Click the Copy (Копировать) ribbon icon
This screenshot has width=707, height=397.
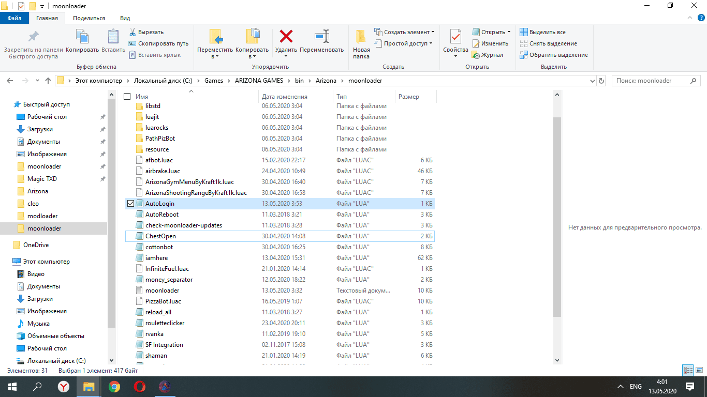(82, 37)
